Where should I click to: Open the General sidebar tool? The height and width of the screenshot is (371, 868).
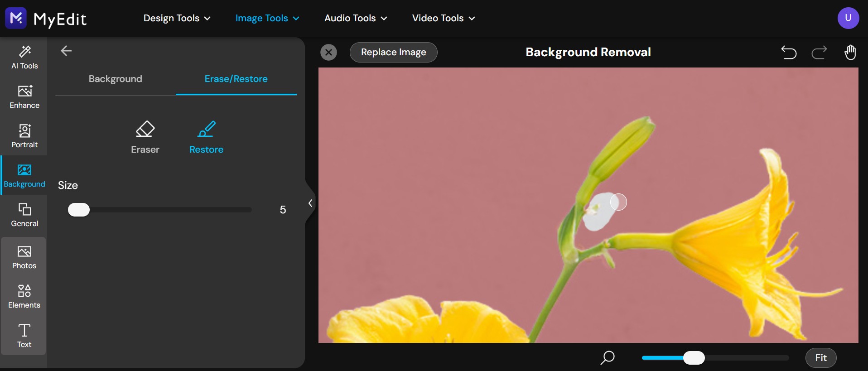coord(24,215)
